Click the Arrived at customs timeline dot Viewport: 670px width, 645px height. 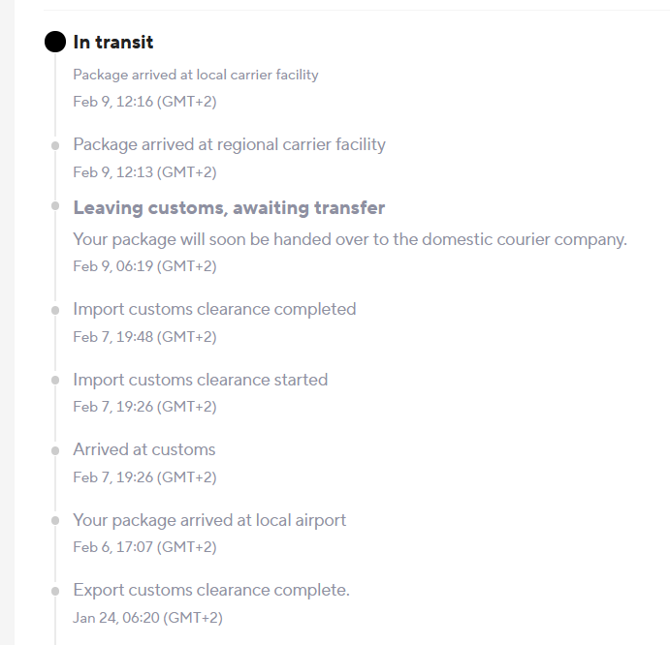[x=55, y=450]
